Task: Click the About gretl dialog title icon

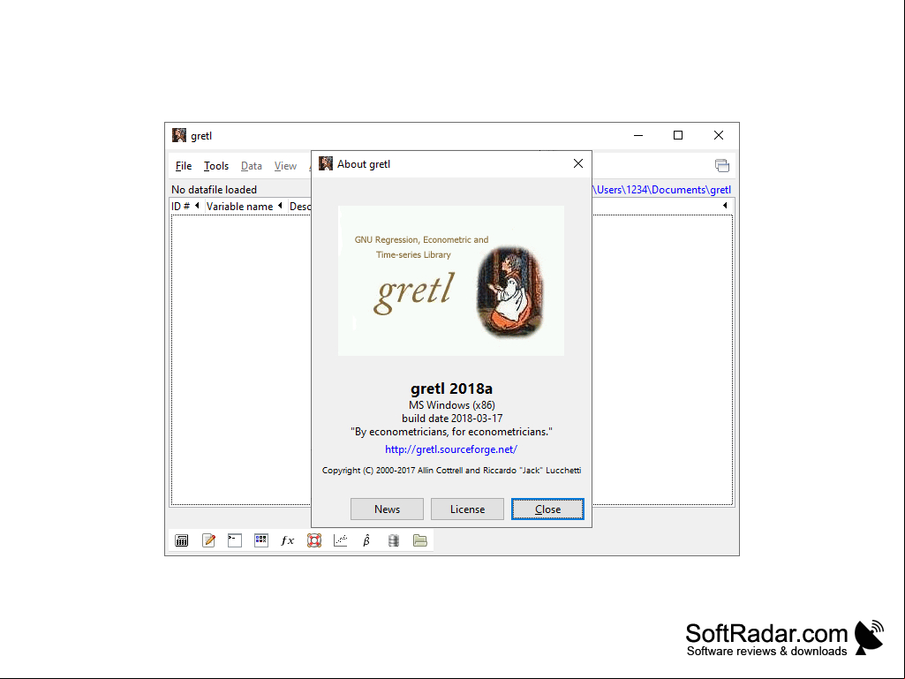Action: pos(326,163)
